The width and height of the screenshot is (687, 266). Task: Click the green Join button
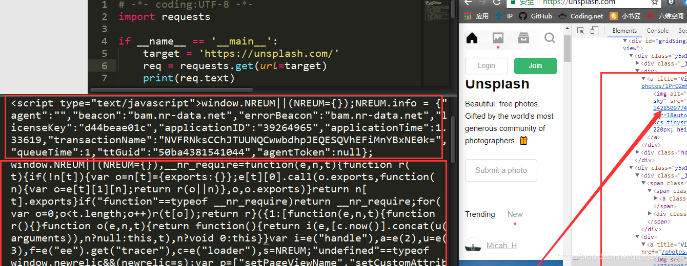point(535,65)
